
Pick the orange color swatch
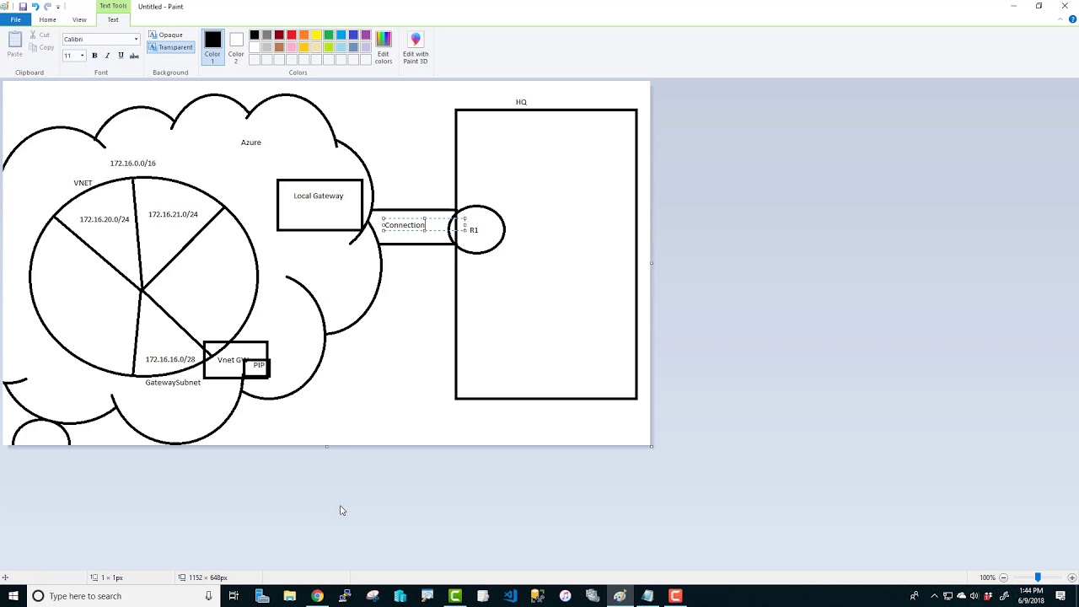(x=304, y=35)
